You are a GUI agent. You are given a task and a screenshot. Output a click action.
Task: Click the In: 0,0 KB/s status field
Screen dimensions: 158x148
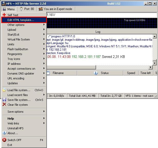(57, 96)
